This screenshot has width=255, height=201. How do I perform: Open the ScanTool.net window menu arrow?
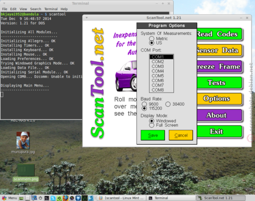coord(87,17)
